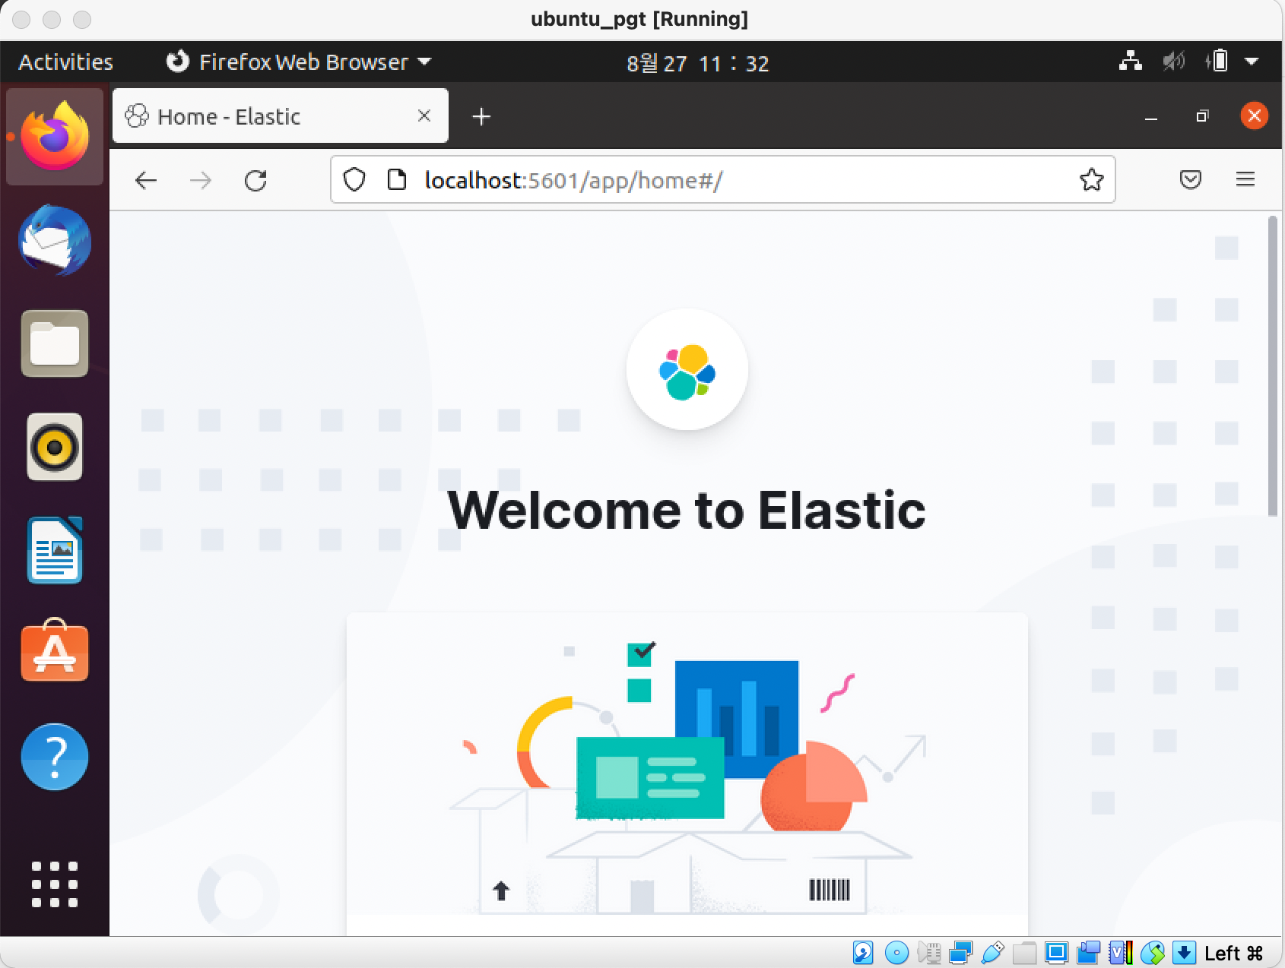Open the network status indicator
The image size is (1285, 968).
(1131, 61)
